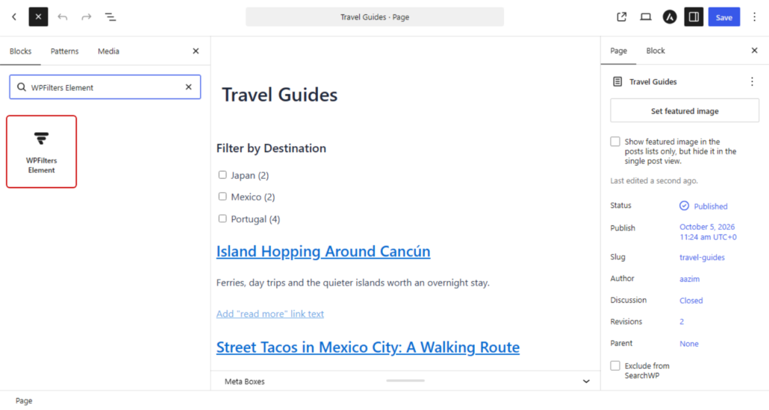The image size is (769, 410).
Task: Switch to the Media tab
Action: coord(108,51)
